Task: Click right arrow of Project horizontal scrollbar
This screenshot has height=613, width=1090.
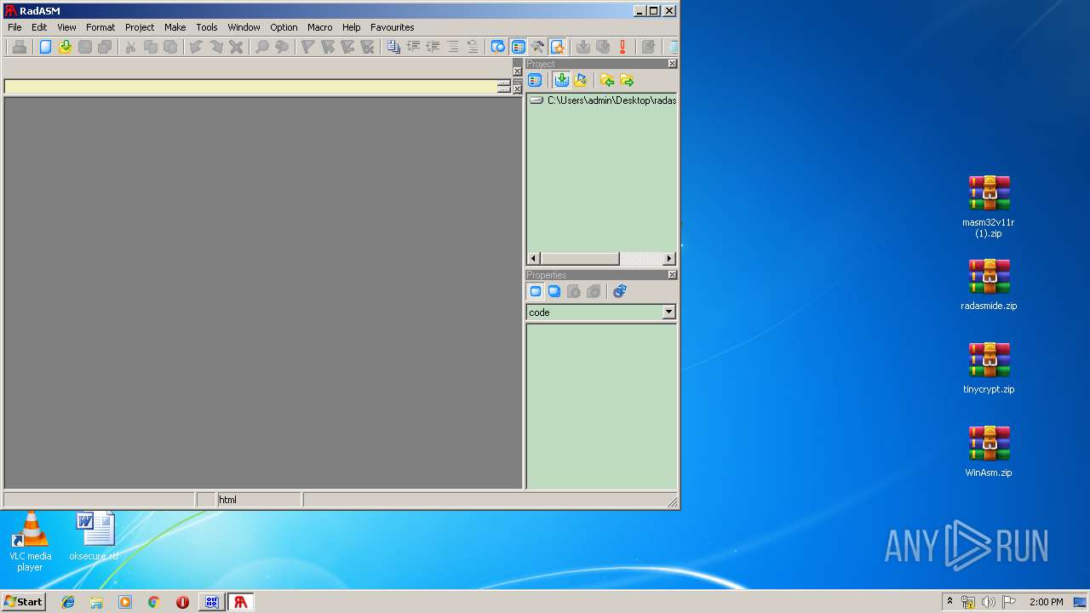Action: click(x=669, y=258)
